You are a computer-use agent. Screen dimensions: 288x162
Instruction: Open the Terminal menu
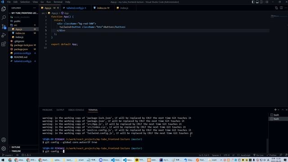click(58, 2)
